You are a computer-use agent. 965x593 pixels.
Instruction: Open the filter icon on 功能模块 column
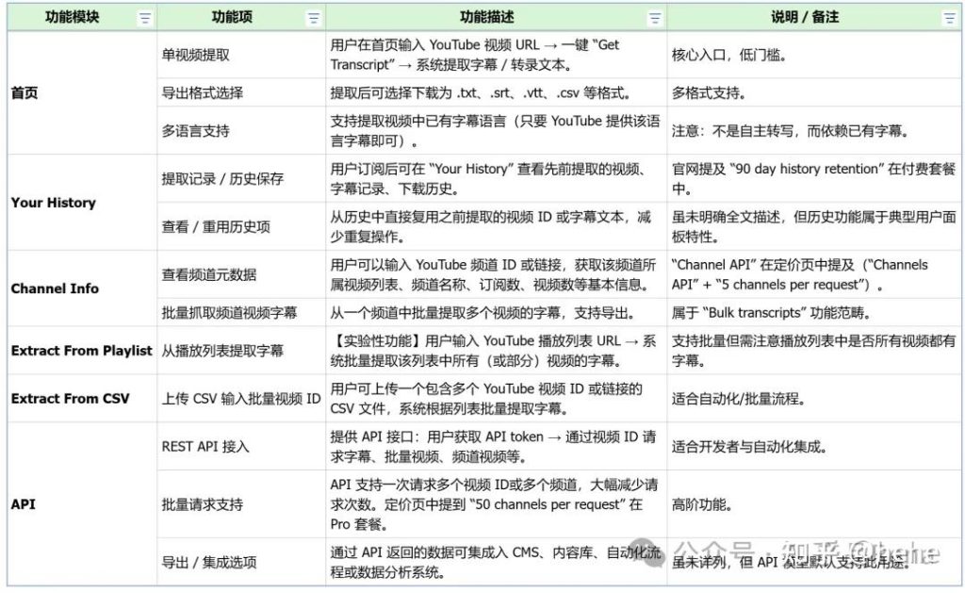click(144, 16)
